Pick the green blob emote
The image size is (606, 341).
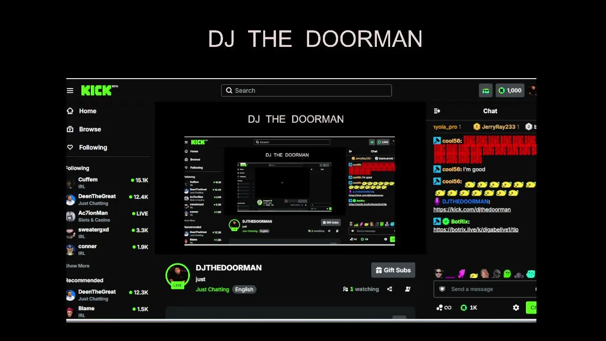coord(508,274)
